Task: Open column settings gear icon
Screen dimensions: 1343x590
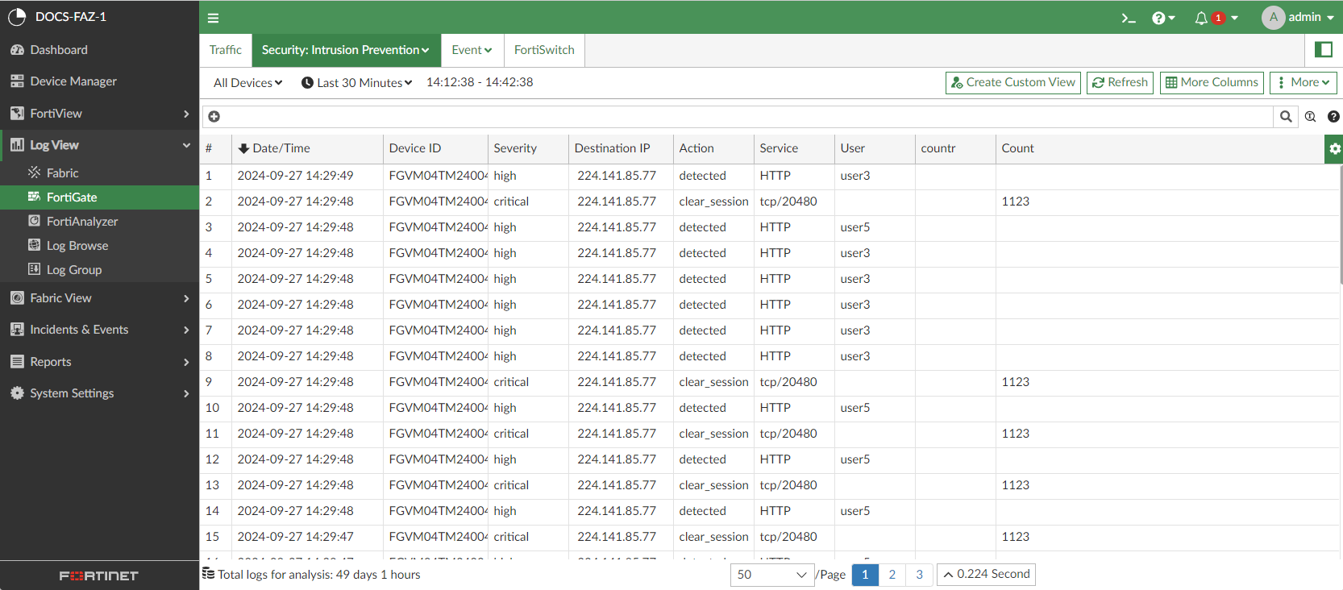Action: tap(1334, 149)
